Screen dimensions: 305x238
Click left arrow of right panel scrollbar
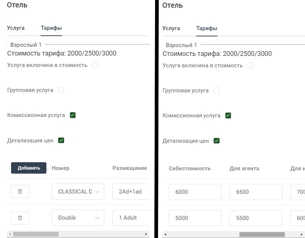tap(165, 234)
